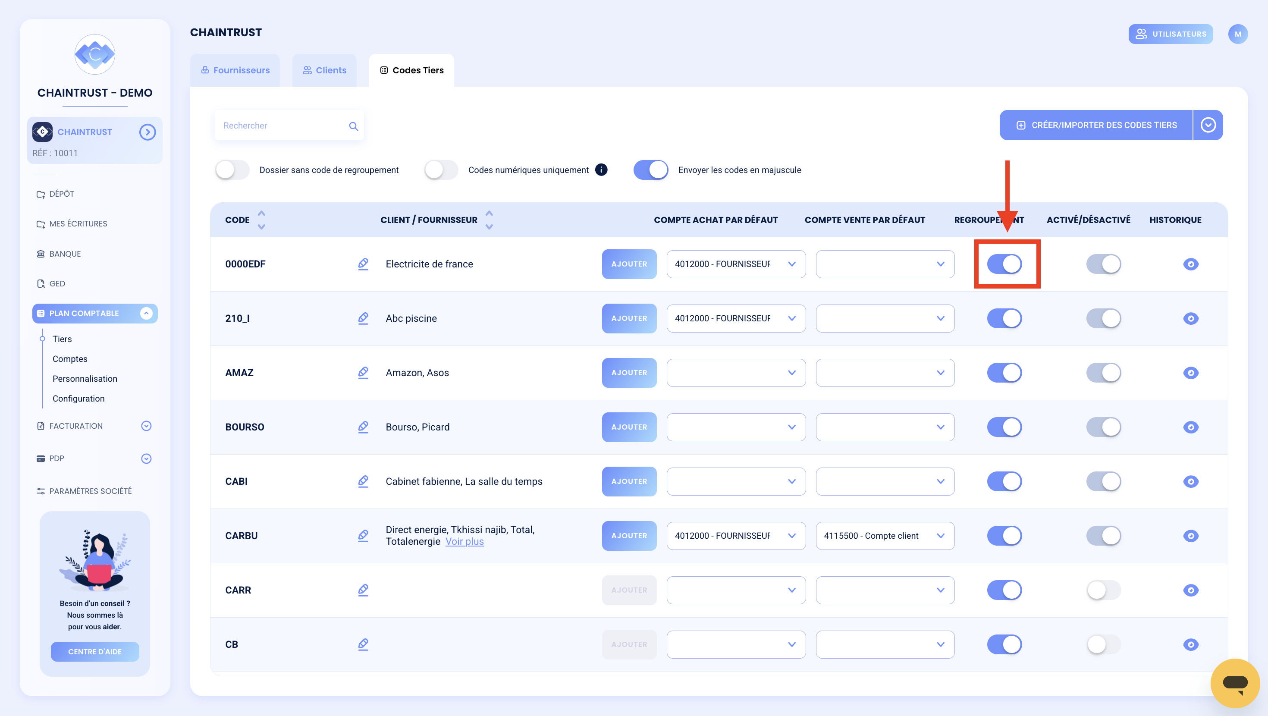Disable Envoyer les codes en majuscule
1268x716 pixels.
(651, 170)
